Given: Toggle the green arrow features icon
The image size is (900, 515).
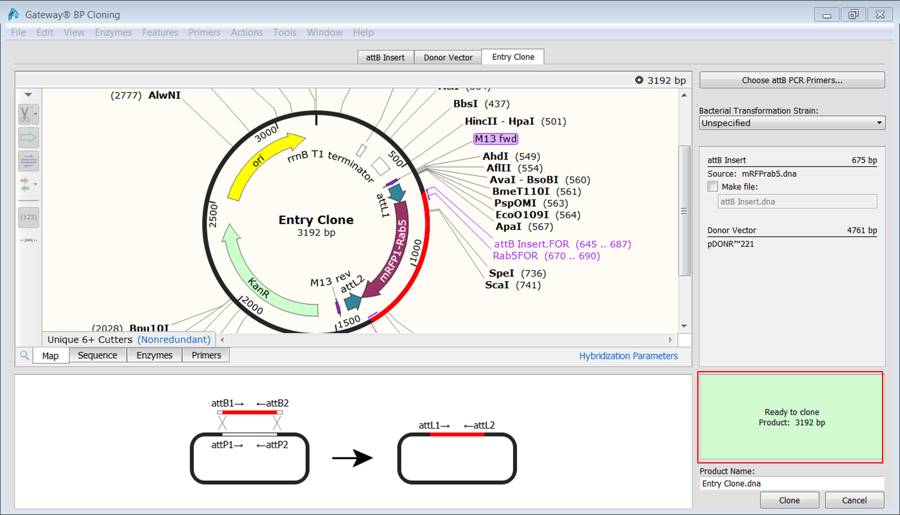Looking at the screenshot, I should pyautogui.click(x=28, y=138).
